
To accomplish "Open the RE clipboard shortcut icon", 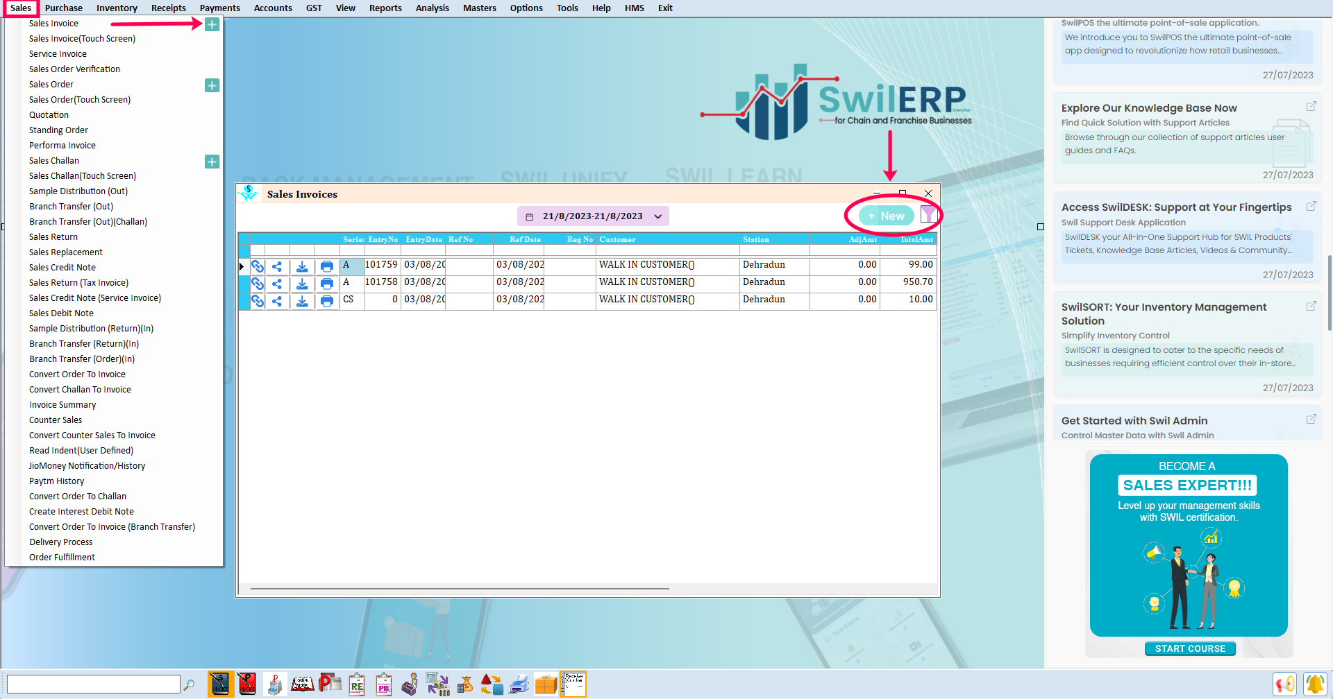I will click(x=357, y=684).
